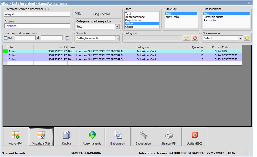Viewport: 257px width, 157px height.
Task: Click the al end date field
Action: (52, 38)
